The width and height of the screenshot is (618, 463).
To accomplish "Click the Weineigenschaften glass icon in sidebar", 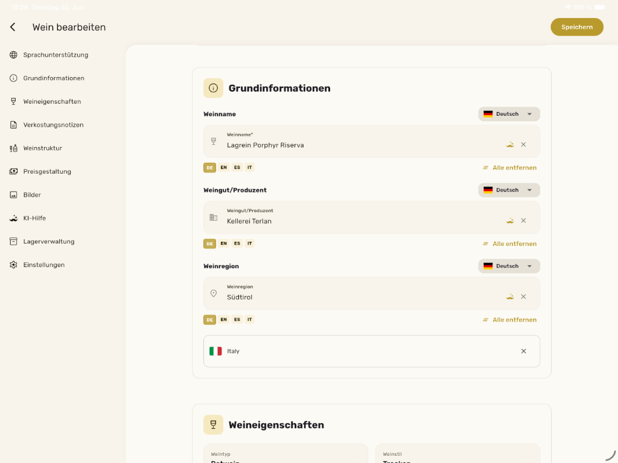I will pyautogui.click(x=13, y=101).
